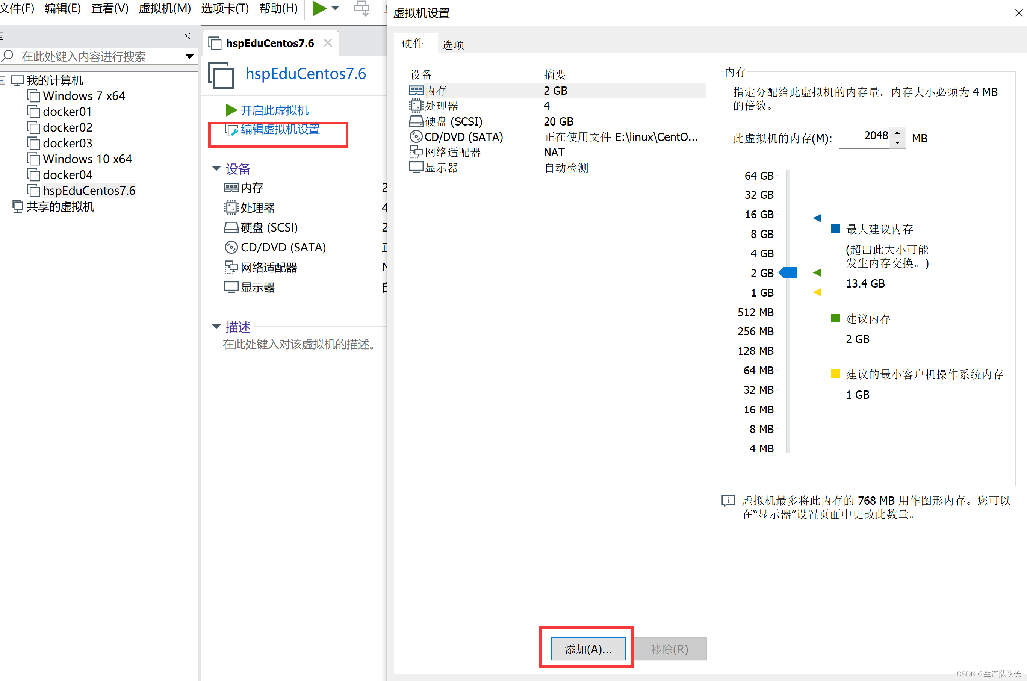Click the 摘要 column header

tap(624, 74)
